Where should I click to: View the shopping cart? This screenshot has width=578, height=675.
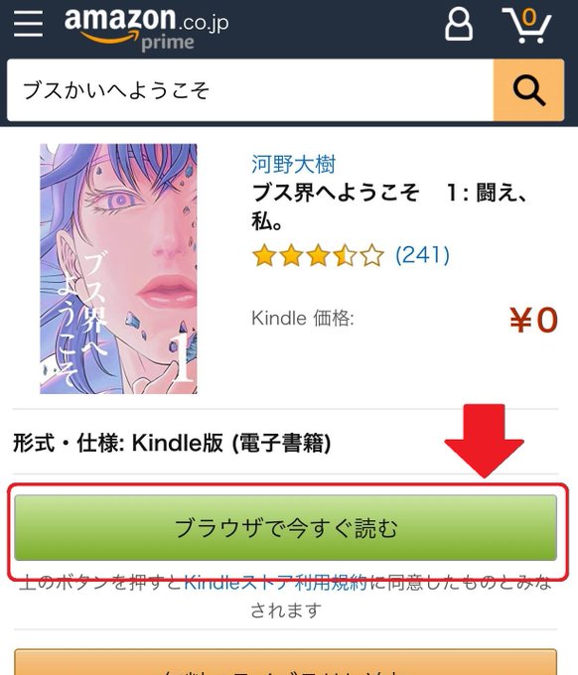[526, 26]
